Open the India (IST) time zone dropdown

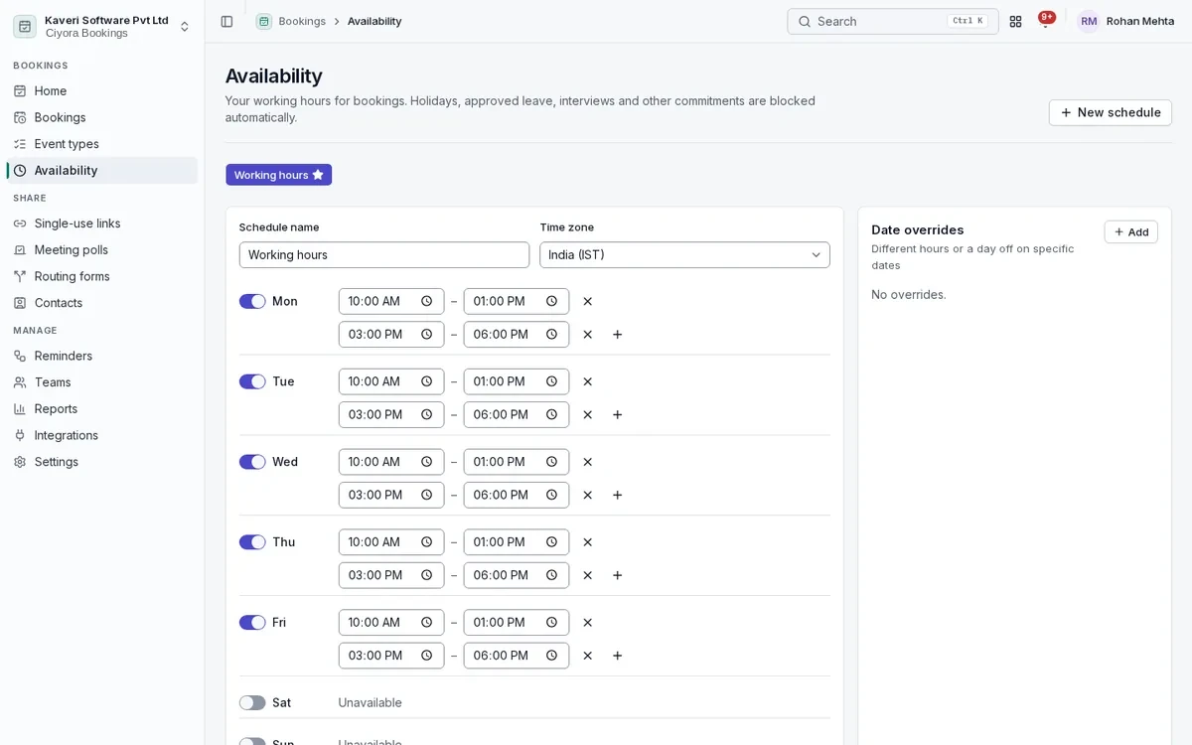pos(684,255)
